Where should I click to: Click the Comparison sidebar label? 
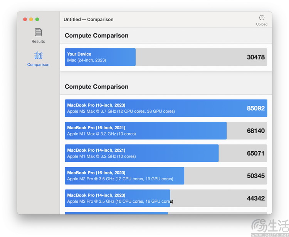click(38, 64)
